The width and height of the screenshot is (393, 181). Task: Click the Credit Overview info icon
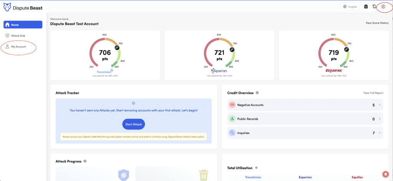point(257,93)
